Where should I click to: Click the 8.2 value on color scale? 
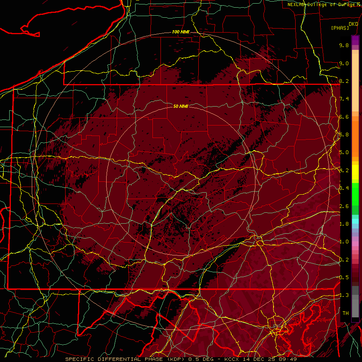tap(344, 81)
